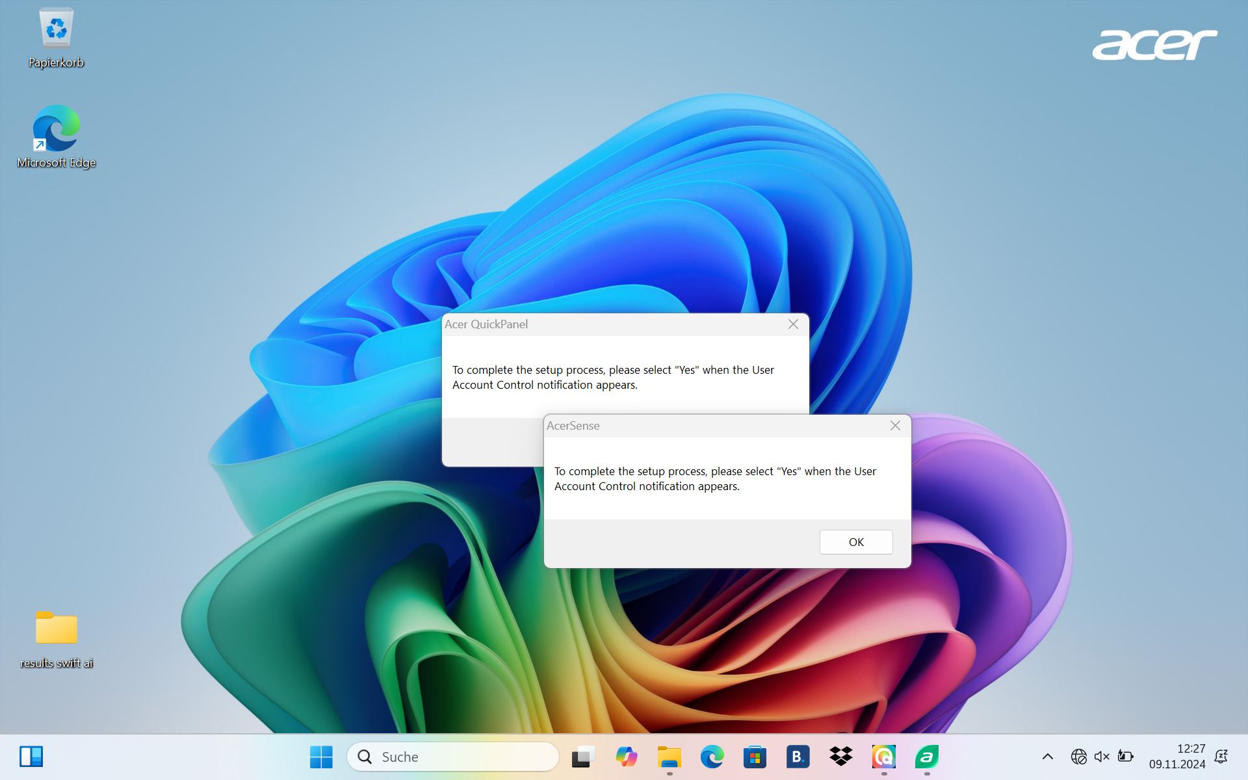1248x780 pixels.
Task: Switch to the Acer QuickPanel taskbar icon
Action: 883,757
